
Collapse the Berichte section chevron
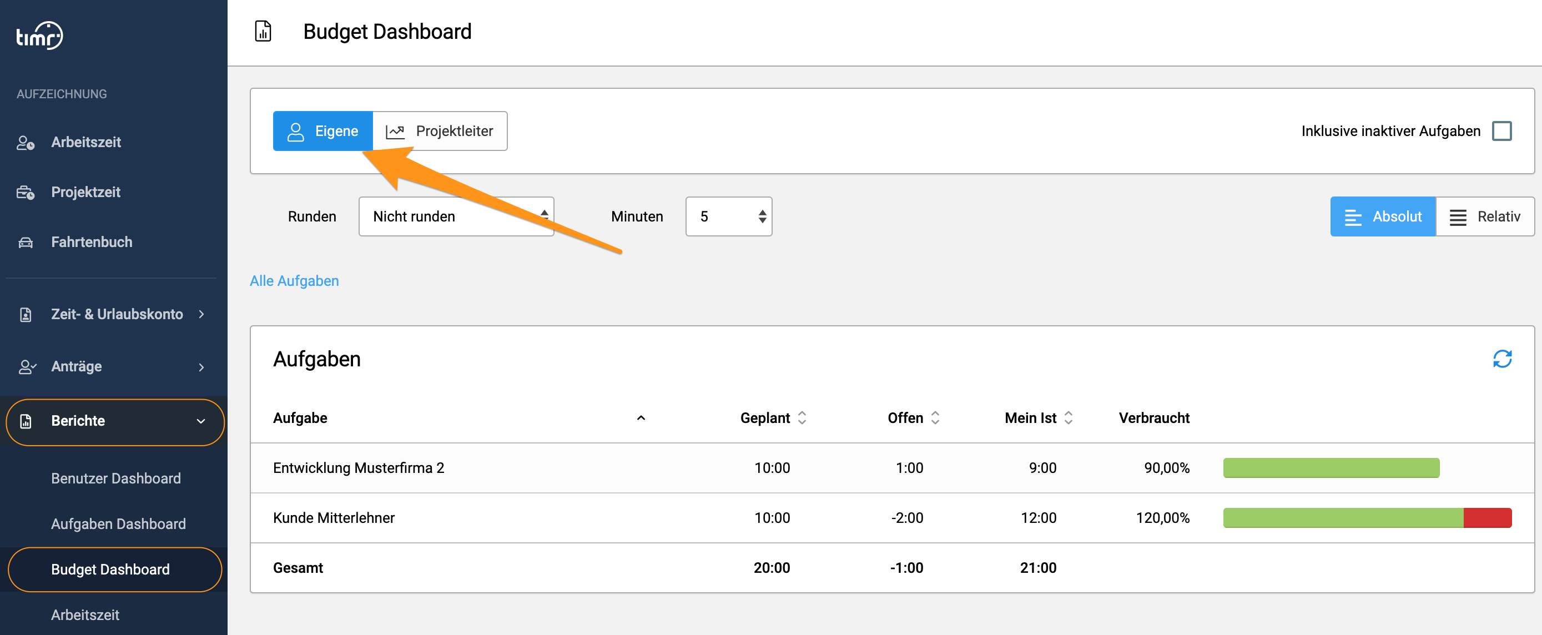201,421
